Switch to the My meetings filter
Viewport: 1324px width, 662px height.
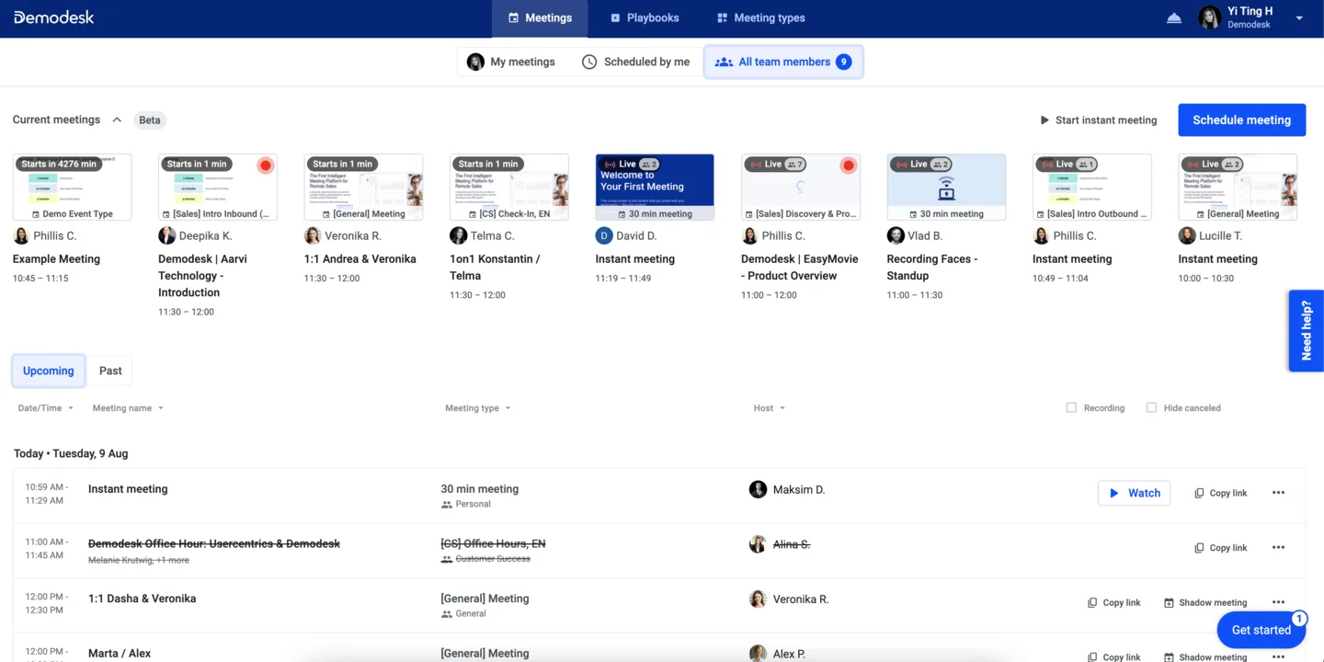click(x=511, y=62)
